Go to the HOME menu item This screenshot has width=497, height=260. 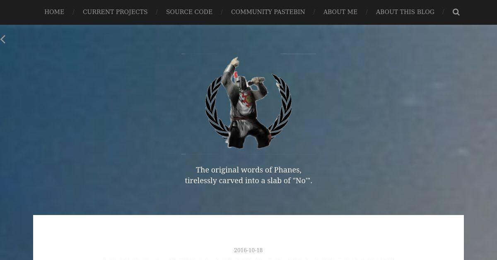tap(54, 12)
